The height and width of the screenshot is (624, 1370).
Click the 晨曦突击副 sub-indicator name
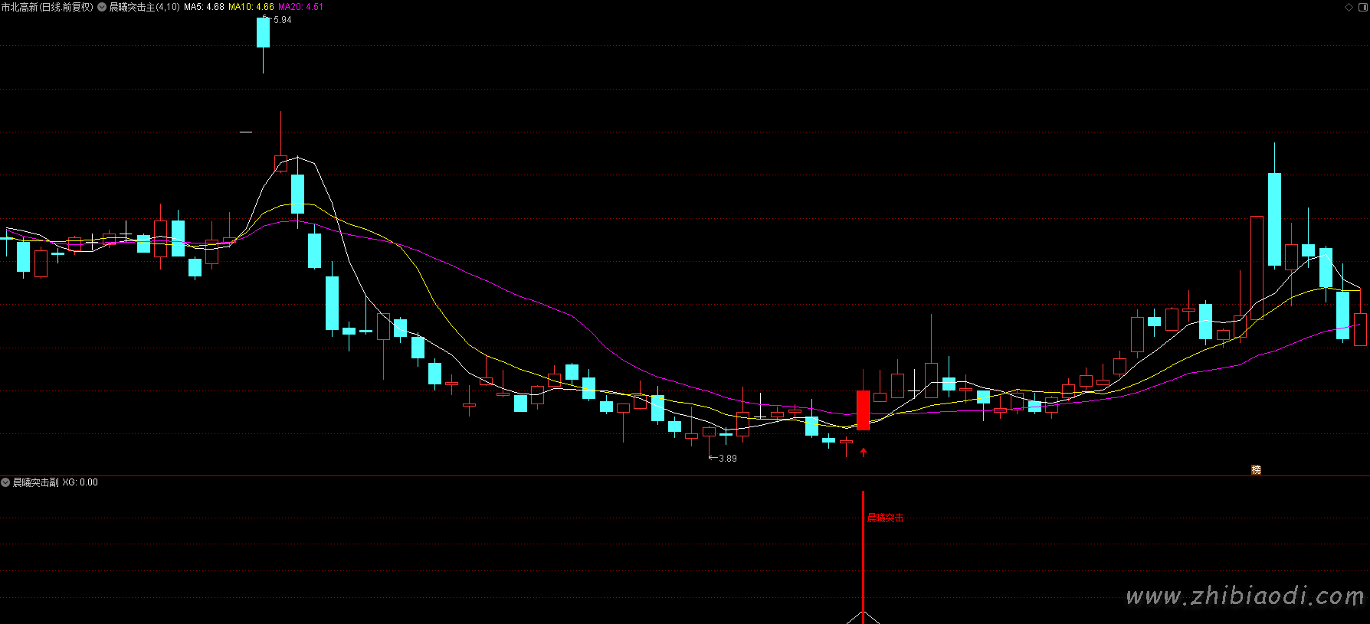36,482
